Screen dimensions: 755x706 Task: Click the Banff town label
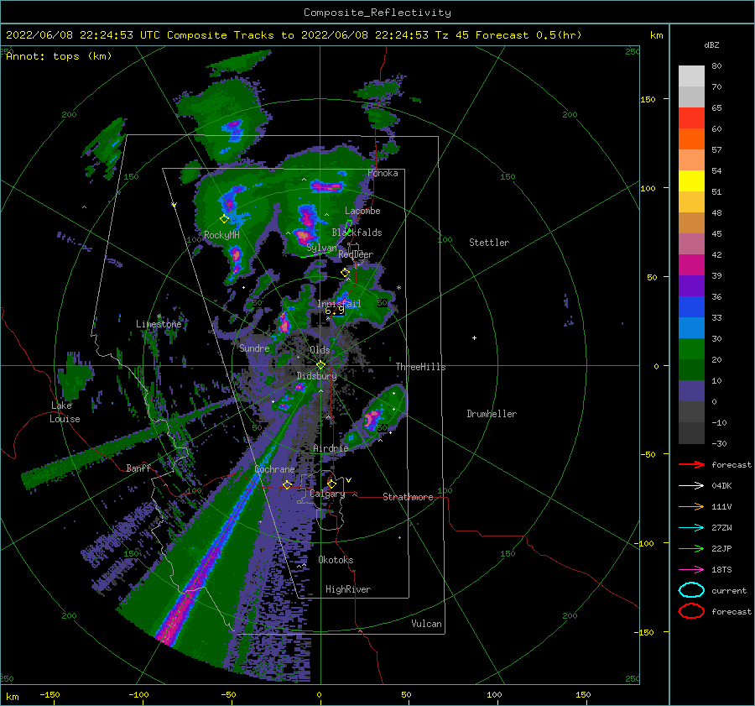click(138, 468)
